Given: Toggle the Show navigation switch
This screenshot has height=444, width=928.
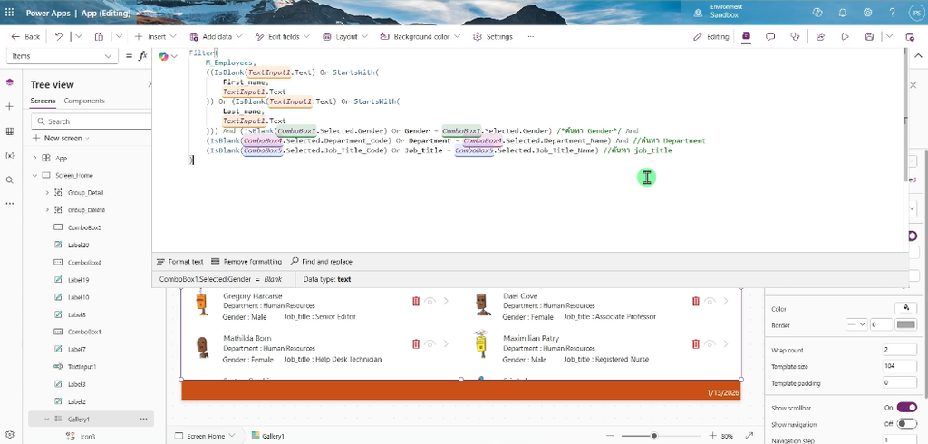Looking at the screenshot, I should coord(906,424).
